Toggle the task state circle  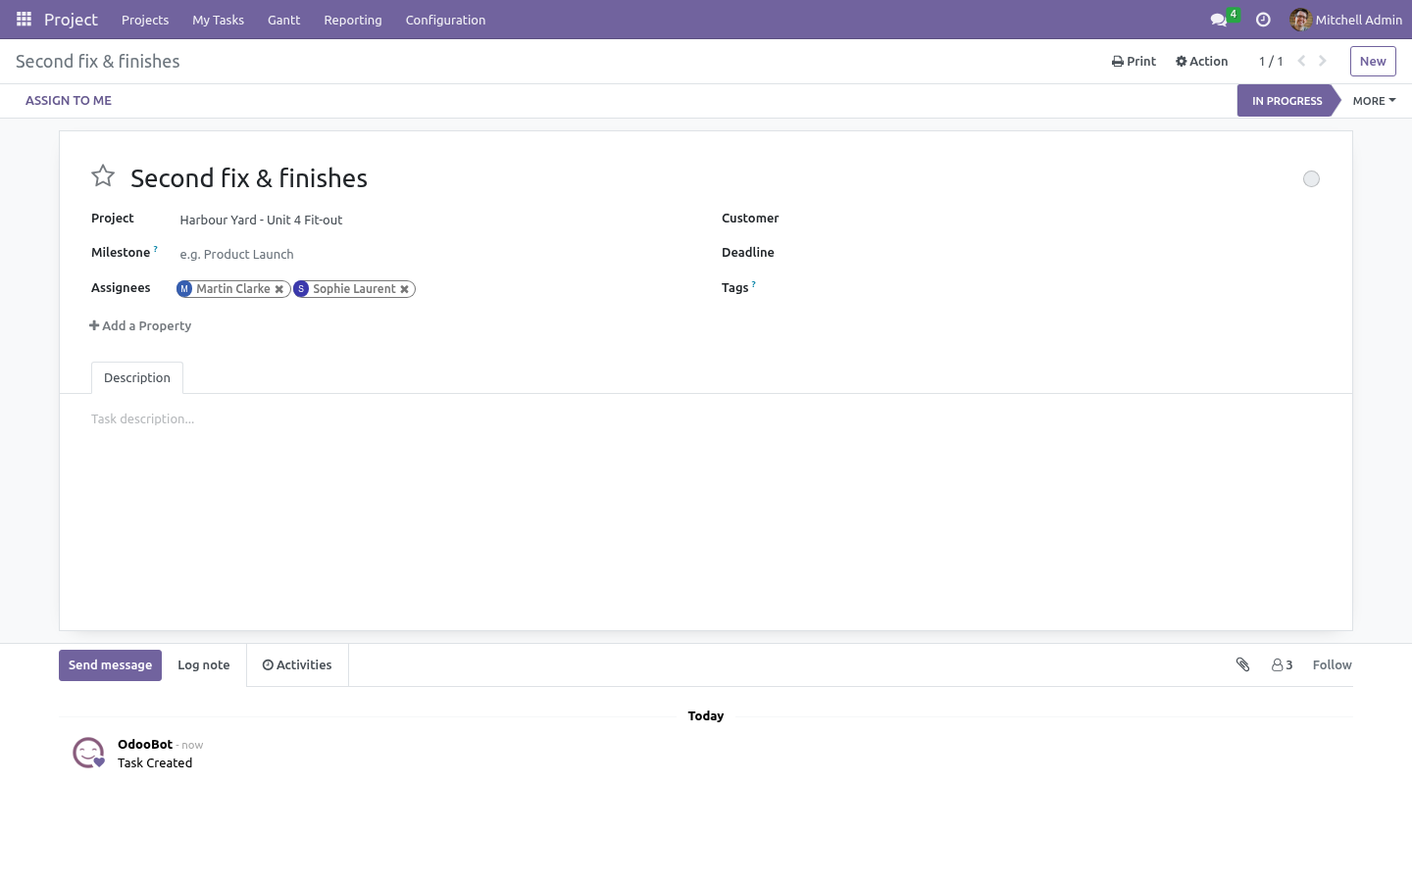(1311, 178)
